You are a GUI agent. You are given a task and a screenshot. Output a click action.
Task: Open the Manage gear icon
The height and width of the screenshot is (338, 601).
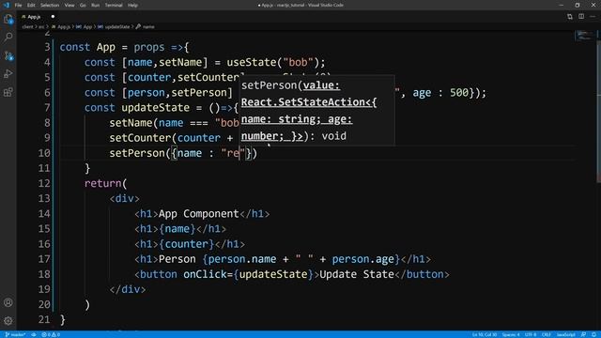8,320
